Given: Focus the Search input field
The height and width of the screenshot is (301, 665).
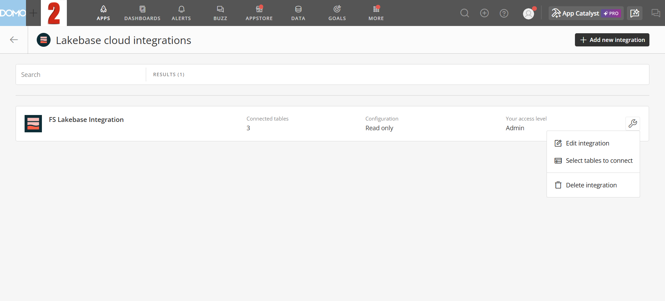Looking at the screenshot, I should pos(81,74).
